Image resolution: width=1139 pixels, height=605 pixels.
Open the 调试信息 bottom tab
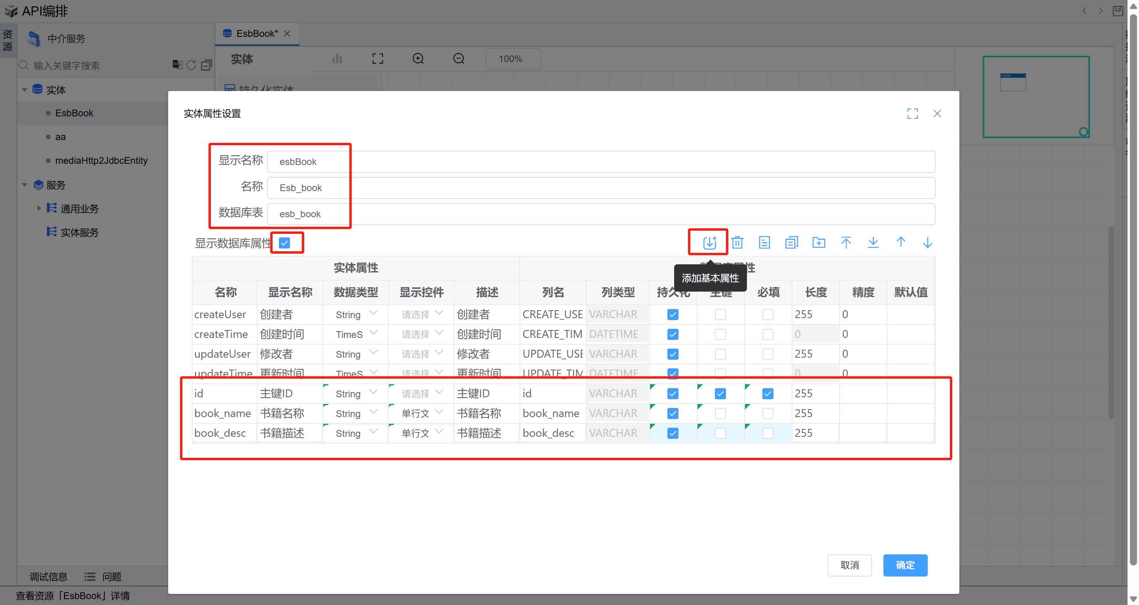coord(48,577)
